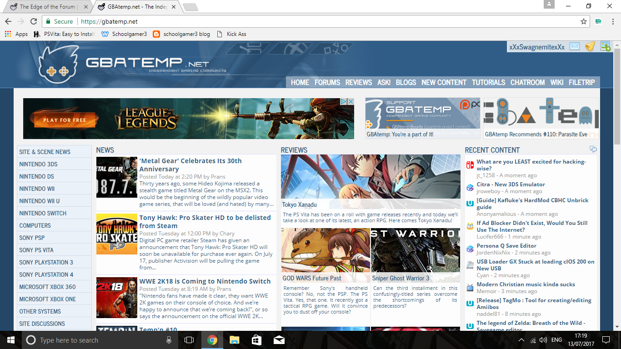Open Task View on the taskbar
Viewport: 621px width, 349px height.
pyautogui.click(x=189, y=340)
